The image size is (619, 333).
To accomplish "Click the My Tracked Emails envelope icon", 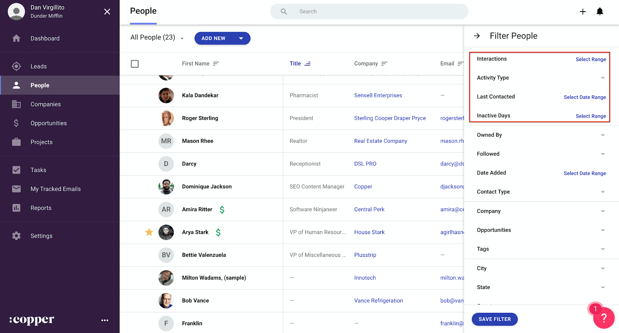I will pyautogui.click(x=16, y=189).
